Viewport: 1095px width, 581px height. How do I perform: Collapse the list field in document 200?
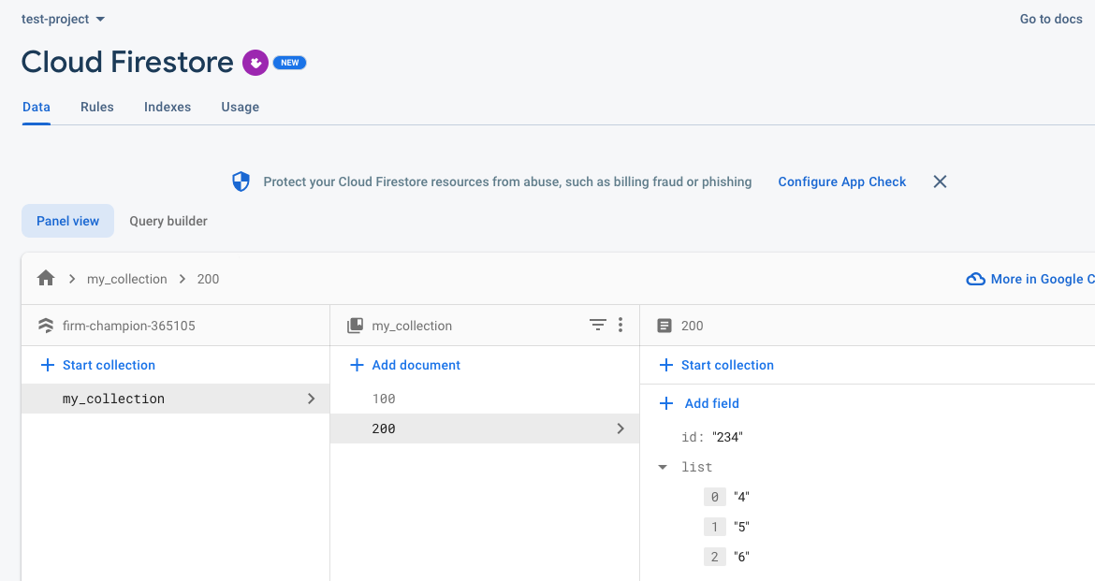point(663,466)
